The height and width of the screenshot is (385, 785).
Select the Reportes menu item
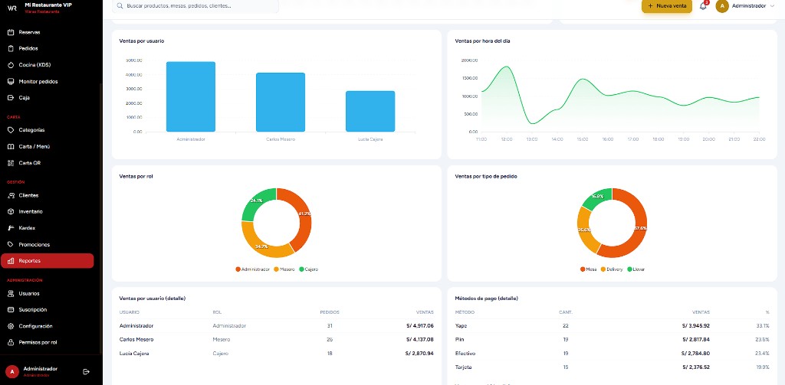(47, 261)
